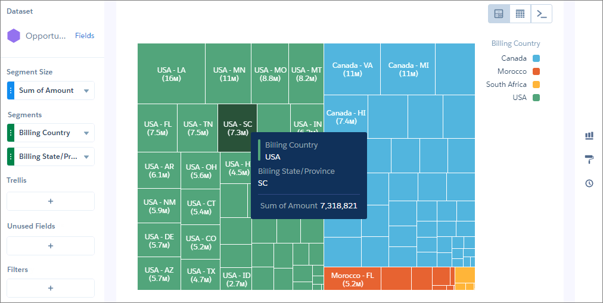Select the USA - CT treemap tile

(201, 207)
